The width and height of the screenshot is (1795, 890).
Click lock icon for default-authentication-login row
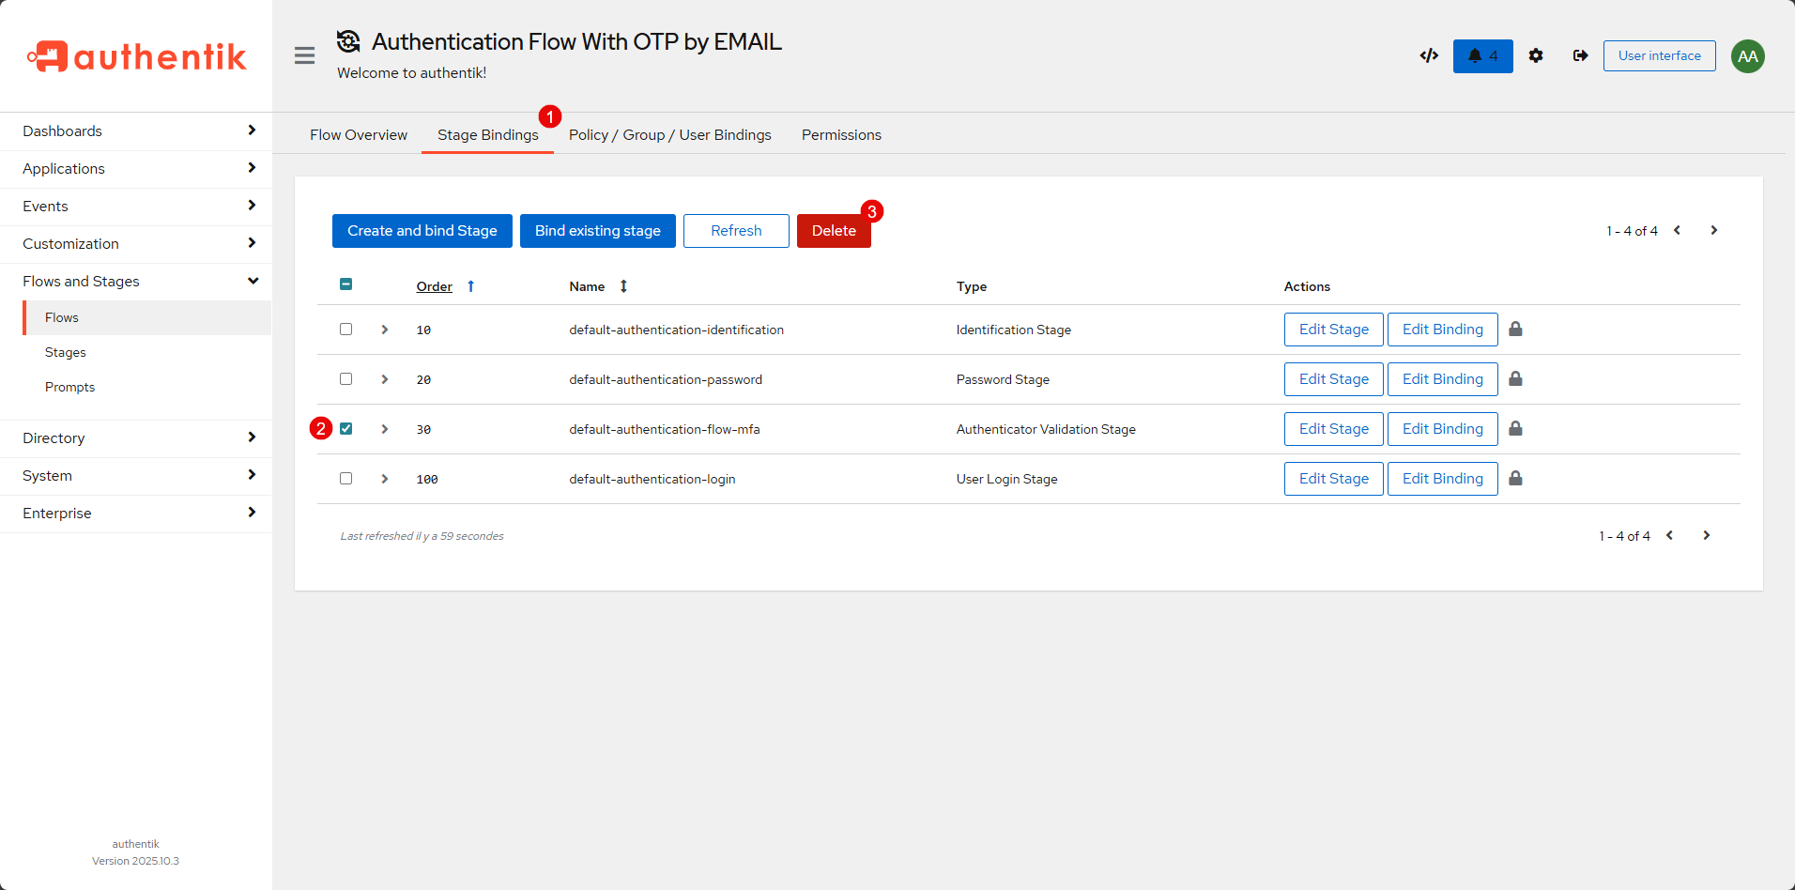tap(1515, 479)
